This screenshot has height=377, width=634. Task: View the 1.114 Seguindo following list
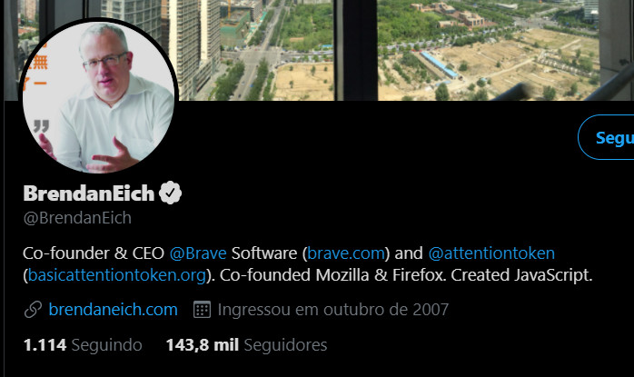[83, 345]
